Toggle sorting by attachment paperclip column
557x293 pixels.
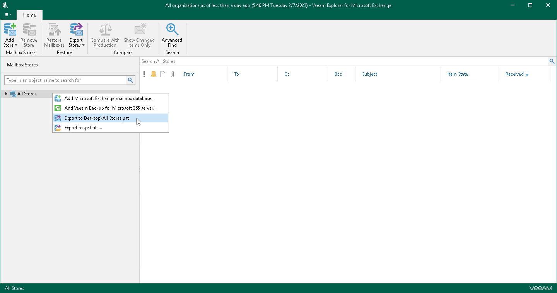tap(172, 74)
